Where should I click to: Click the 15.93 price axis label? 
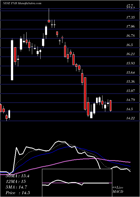click(130, 63)
